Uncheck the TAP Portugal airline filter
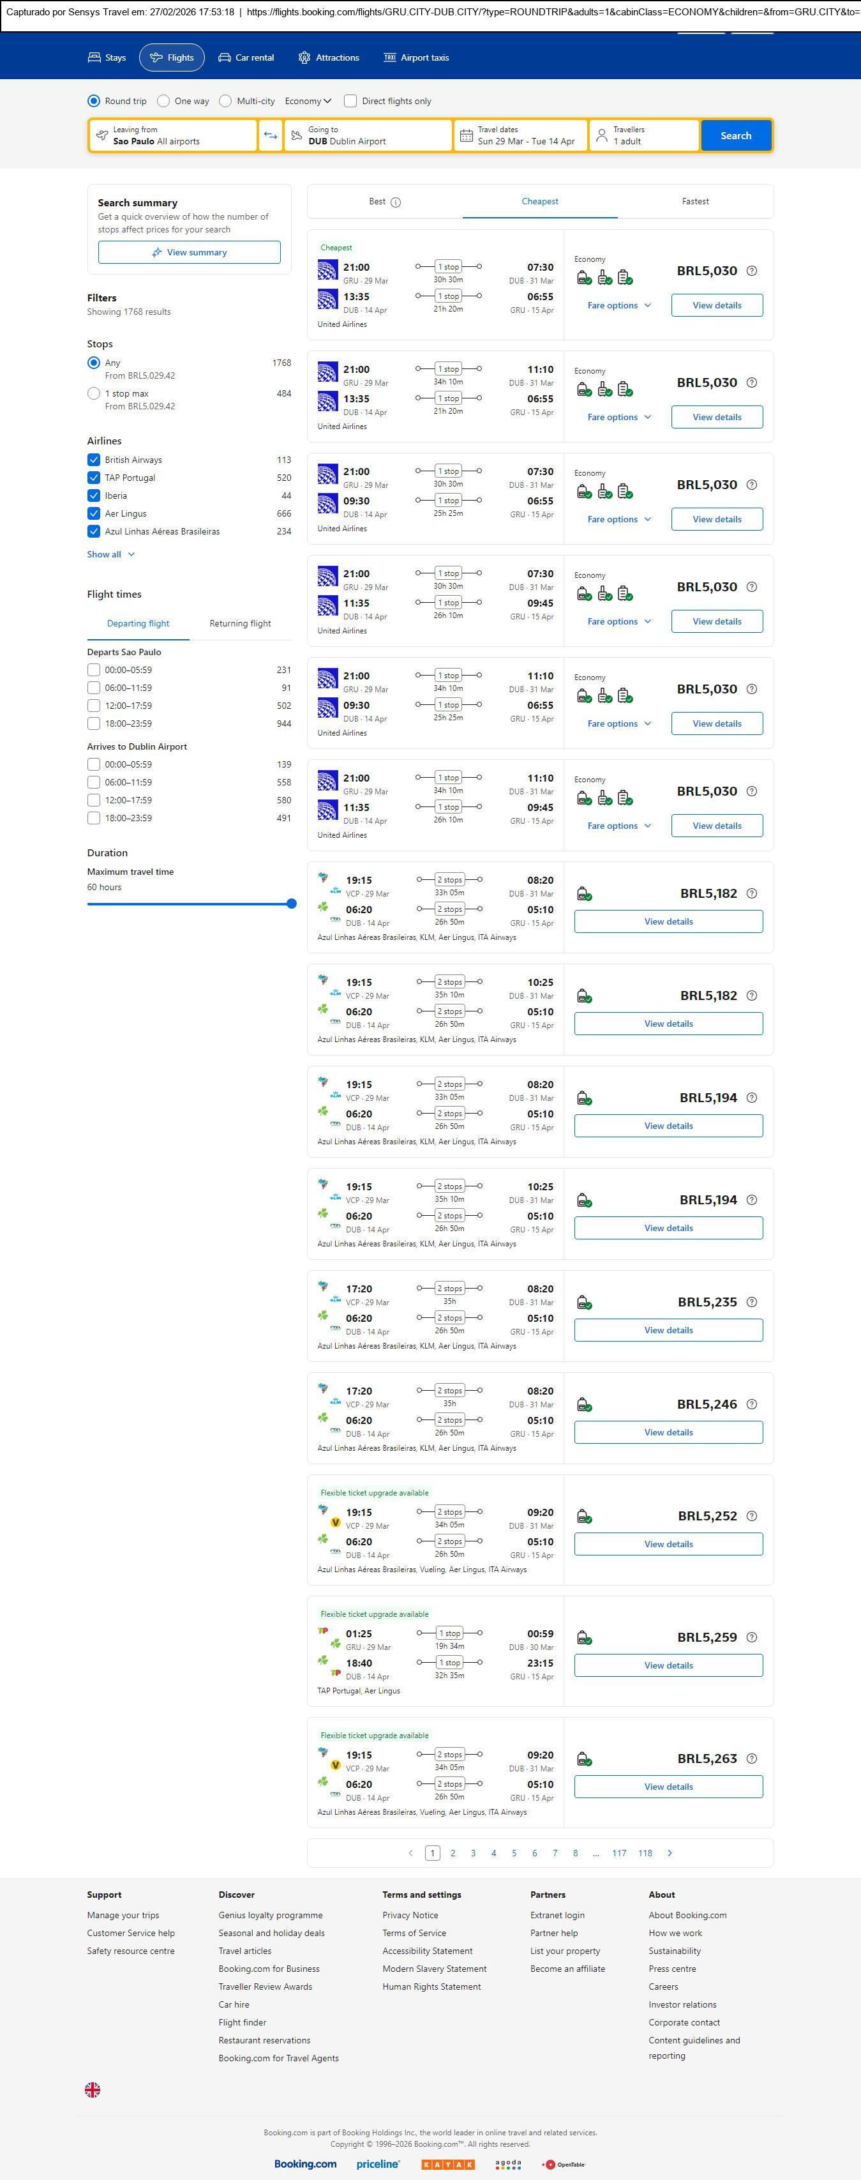Screen dimensions: 861x2180 click(x=94, y=478)
